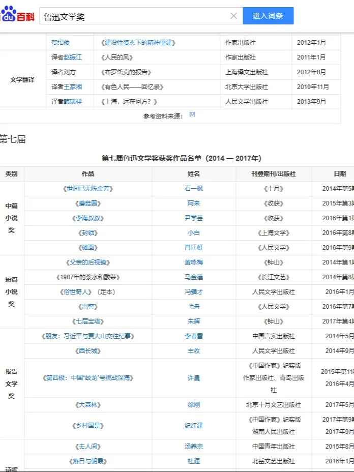Open 《第四极：中国"蛟龙"号挑战深海》 link

(88, 378)
